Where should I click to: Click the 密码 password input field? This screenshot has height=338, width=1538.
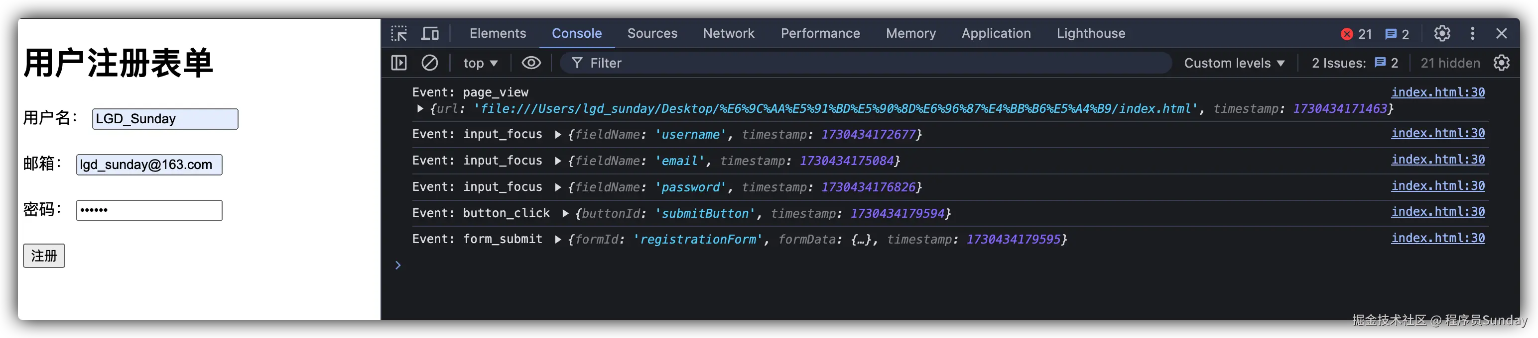(x=149, y=210)
